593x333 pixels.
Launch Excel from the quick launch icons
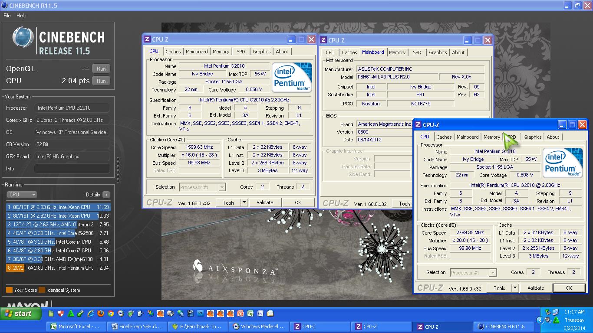click(250, 313)
